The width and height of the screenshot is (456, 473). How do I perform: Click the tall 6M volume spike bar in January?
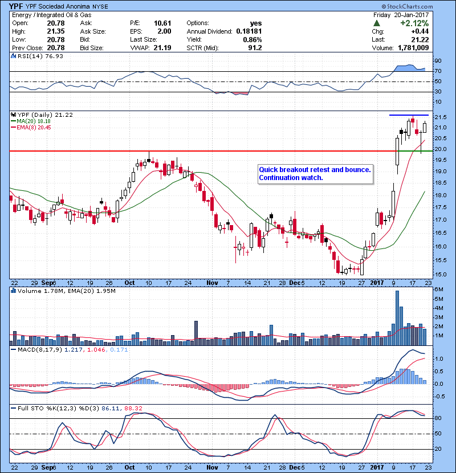tap(397, 318)
